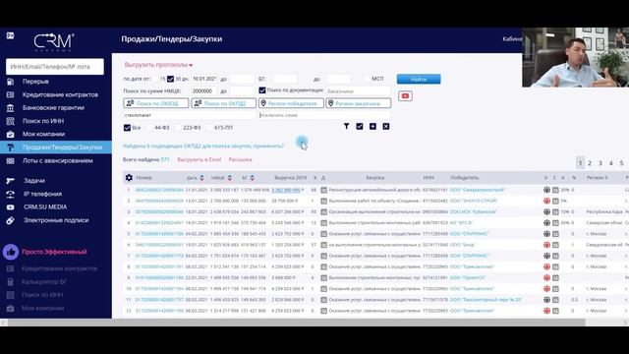Enable the 44-ФЗ checkbox
The height and width of the screenshot is (354, 629).
[149, 128]
